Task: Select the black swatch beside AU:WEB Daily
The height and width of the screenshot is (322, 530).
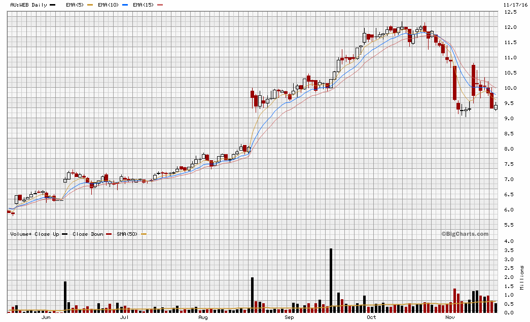Action: pyautogui.click(x=52, y=5)
